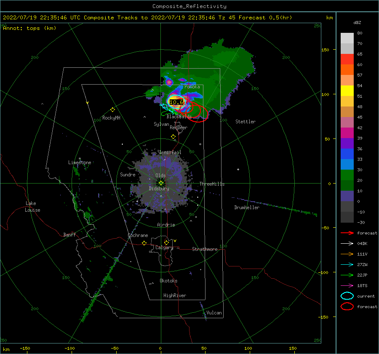
Task: Click -150 on the bottom km axis
Action: 25,349
